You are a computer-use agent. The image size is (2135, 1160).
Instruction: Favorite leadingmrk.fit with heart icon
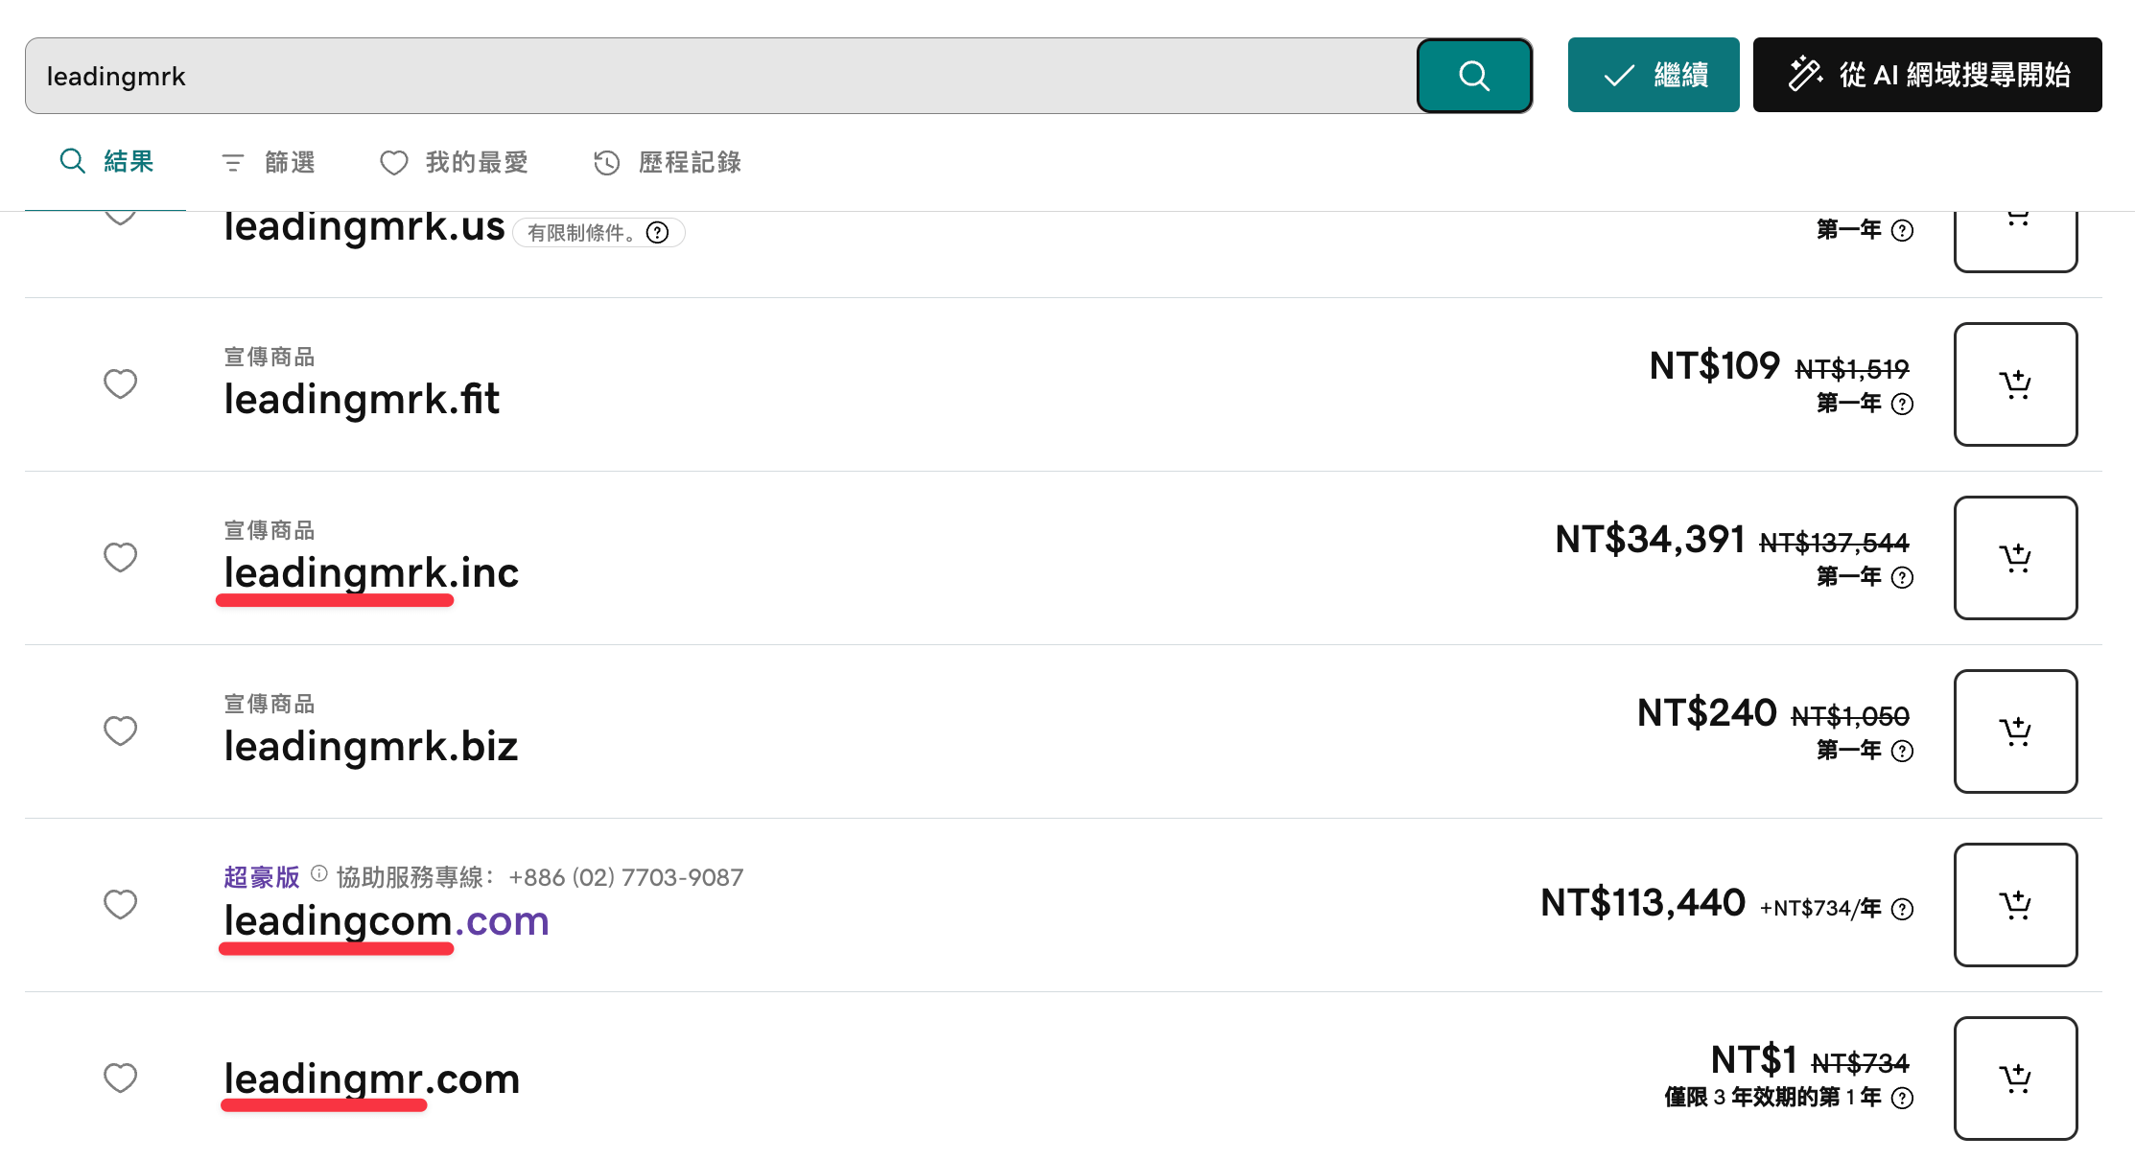[x=120, y=384]
